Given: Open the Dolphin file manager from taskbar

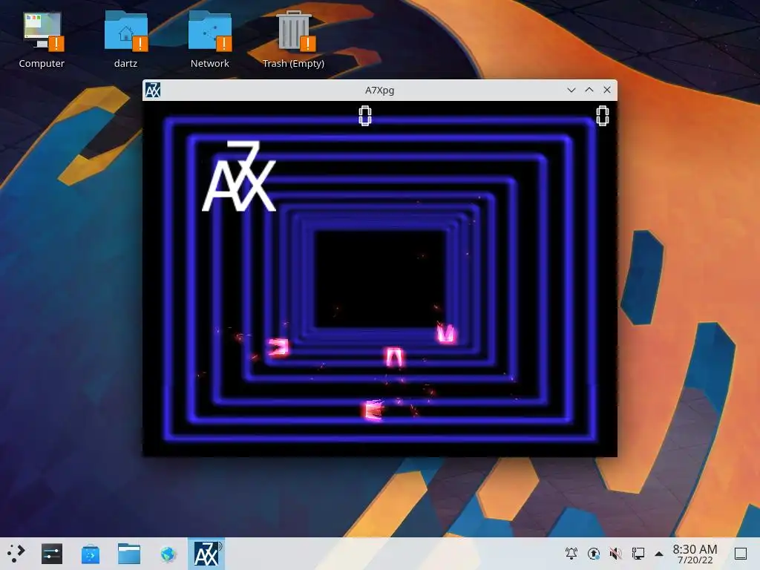Looking at the screenshot, I should click(x=129, y=554).
